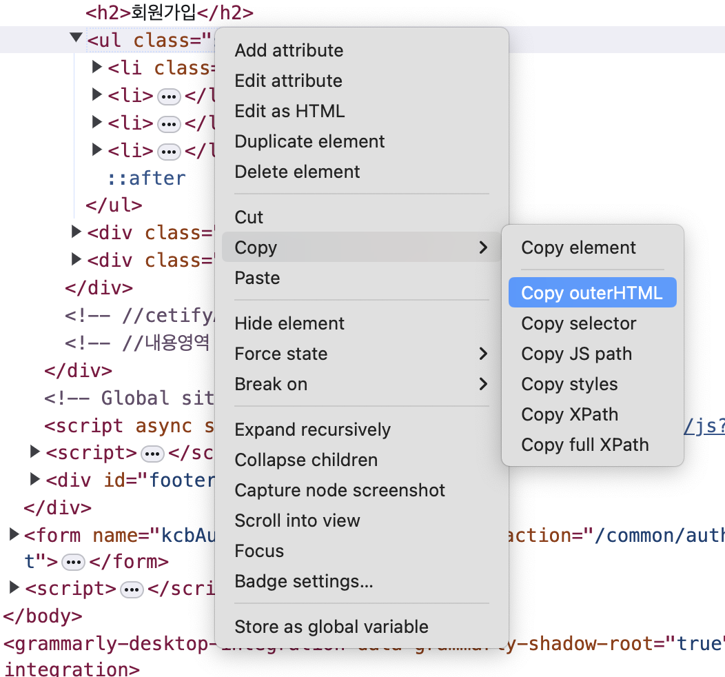Expand the script node above div footer
725x677 pixels.
34,452
